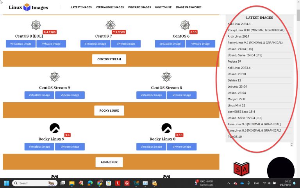Click the 7.9.2009 version badge
The height and width of the screenshot is (188, 300).
click(119, 32)
